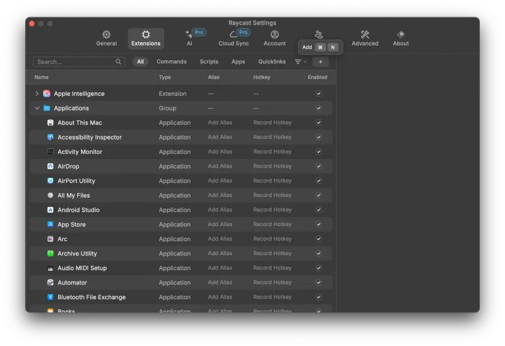Screen dimensions: 505x346
Task: Click the Archive Utility app icon
Action: 50,253
